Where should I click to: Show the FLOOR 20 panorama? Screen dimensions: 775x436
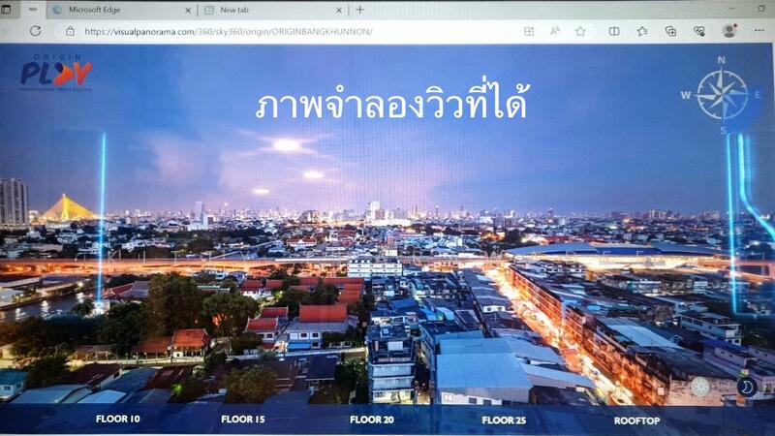tap(371, 420)
